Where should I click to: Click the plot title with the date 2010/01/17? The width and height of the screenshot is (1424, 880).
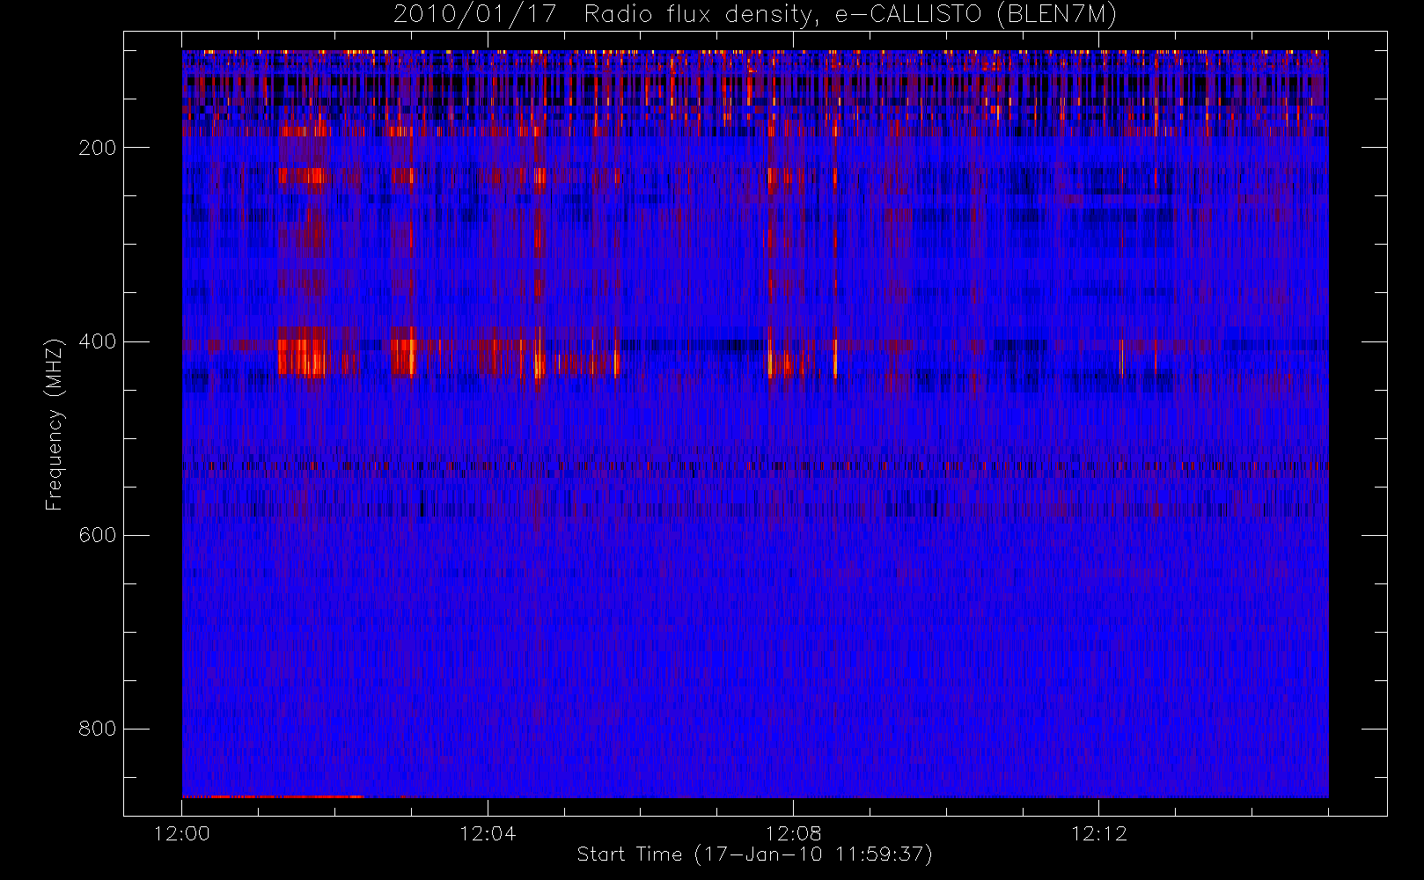point(755,15)
